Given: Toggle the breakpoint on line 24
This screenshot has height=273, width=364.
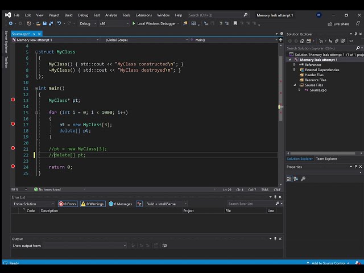Looking at the screenshot, I should click(13, 166).
